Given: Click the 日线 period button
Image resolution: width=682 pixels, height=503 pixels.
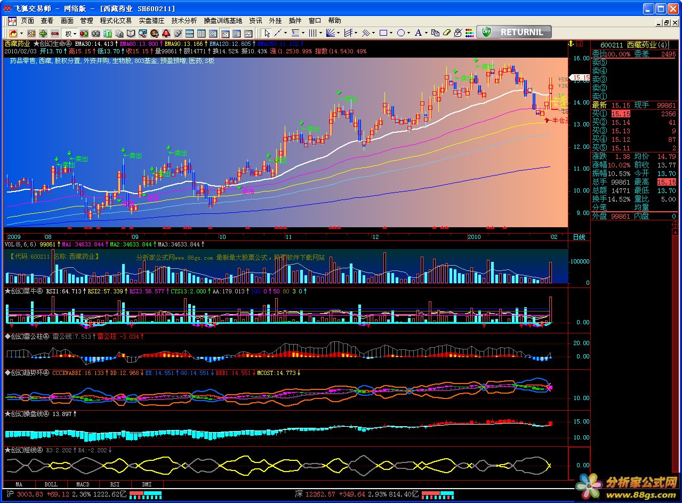Looking at the screenshot, I should tap(579, 236).
